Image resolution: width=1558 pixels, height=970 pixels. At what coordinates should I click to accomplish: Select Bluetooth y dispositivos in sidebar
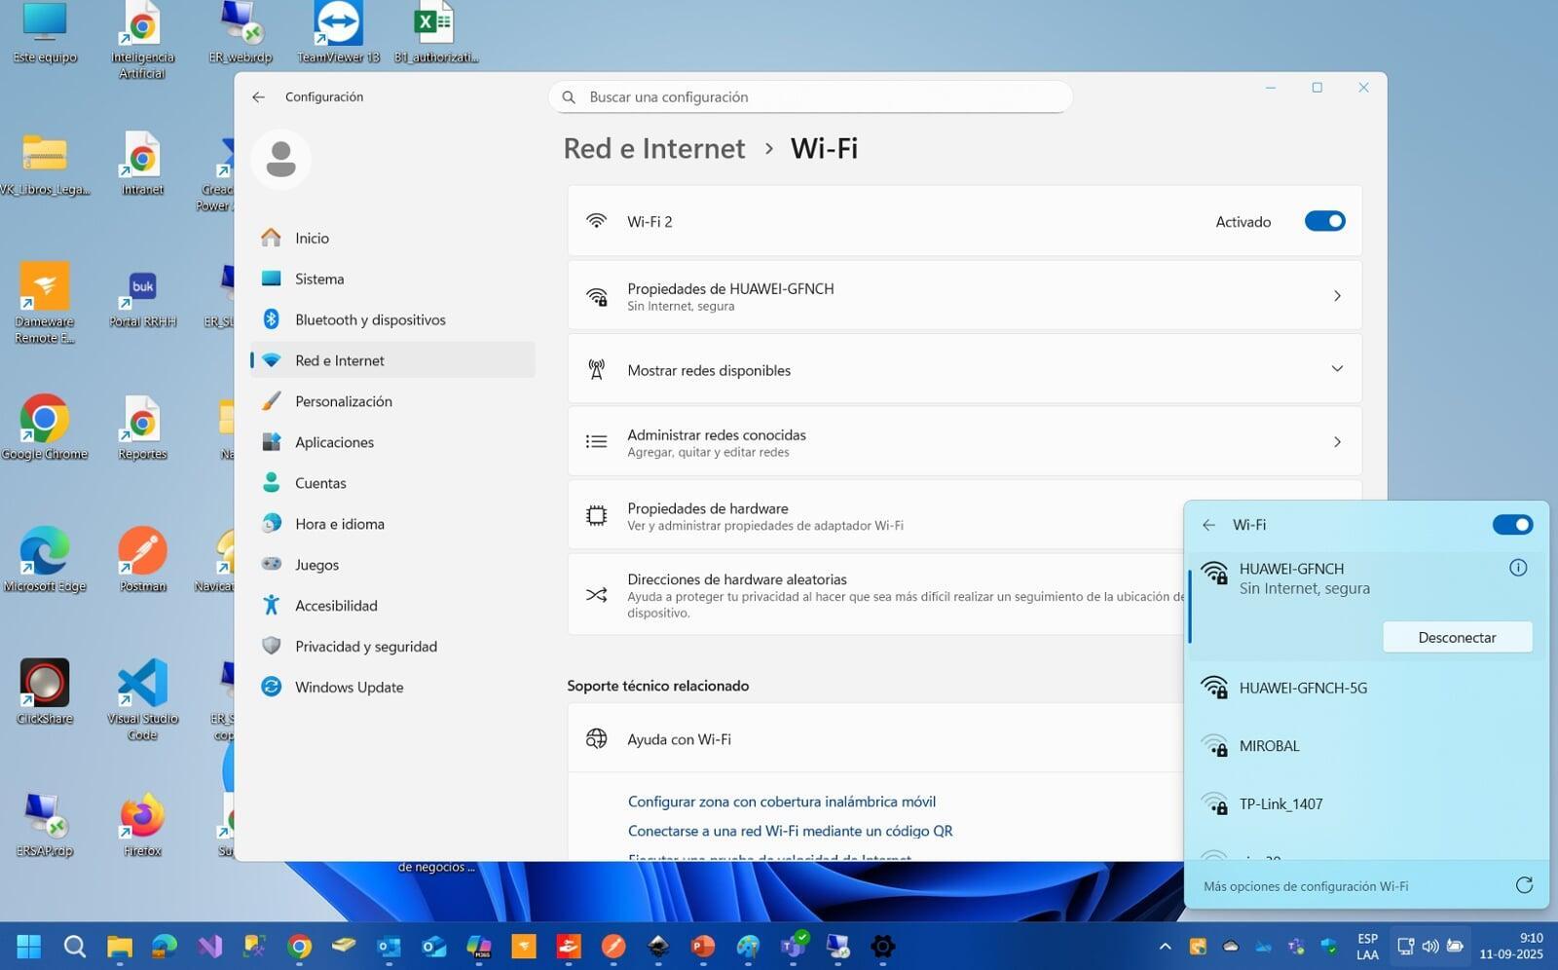[370, 319]
